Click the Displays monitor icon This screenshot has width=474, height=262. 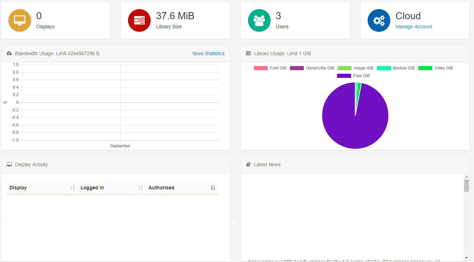click(20, 20)
